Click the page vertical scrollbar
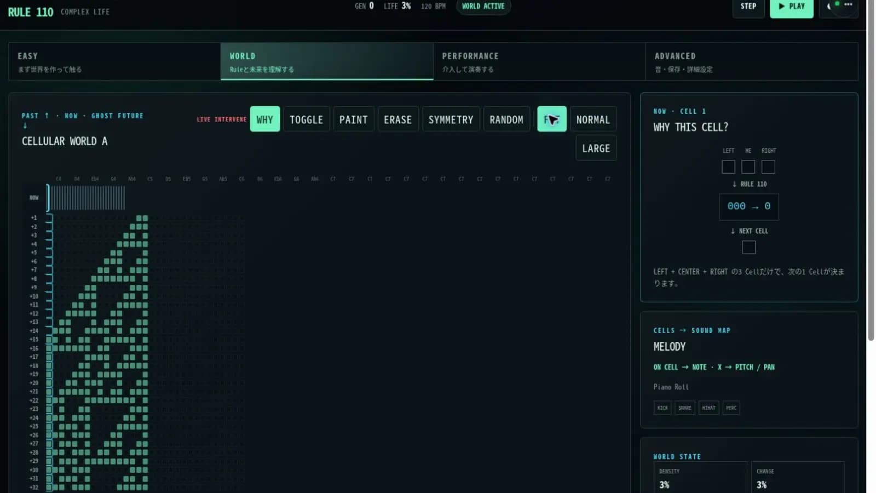This screenshot has height=493, width=876. (x=871, y=170)
